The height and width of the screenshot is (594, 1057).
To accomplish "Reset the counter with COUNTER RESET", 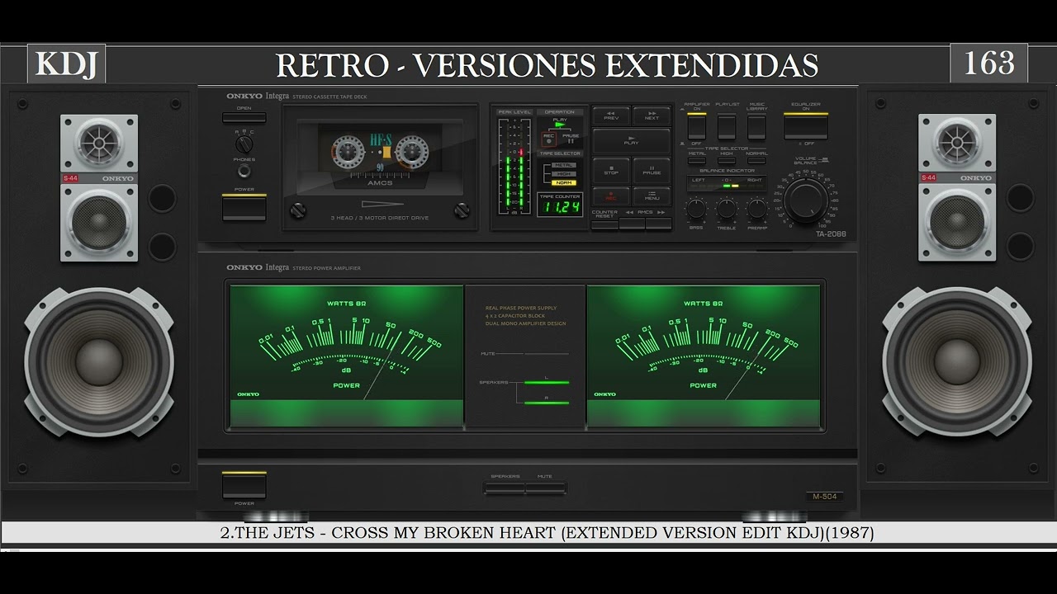I will click(x=604, y=224).
